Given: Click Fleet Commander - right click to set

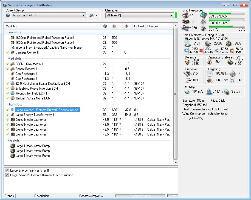Looking at the screenshot, I should coord(205,109).
